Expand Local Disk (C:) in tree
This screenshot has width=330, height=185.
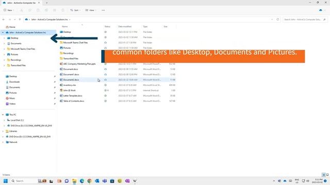pyautogui.click(x=4, y=120)
